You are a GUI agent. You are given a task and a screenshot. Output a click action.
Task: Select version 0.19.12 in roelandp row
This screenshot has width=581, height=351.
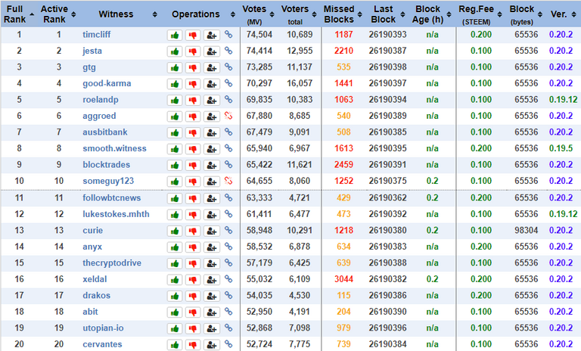pos(563,100)
